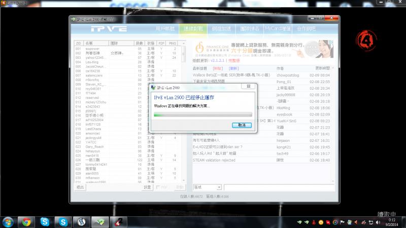Click the multicolor ring tray icon
Image resolution: width=406 pixels, height=228 pixels.
(335, 222)
